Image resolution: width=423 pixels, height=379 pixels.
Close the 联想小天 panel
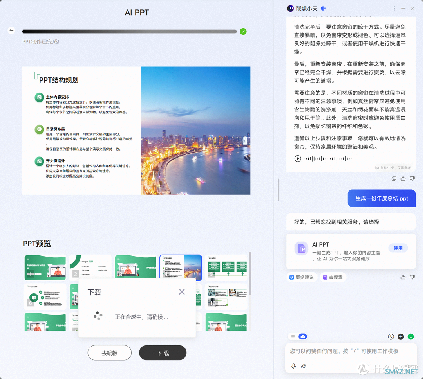pyautogui.click(x=412, y=9)
